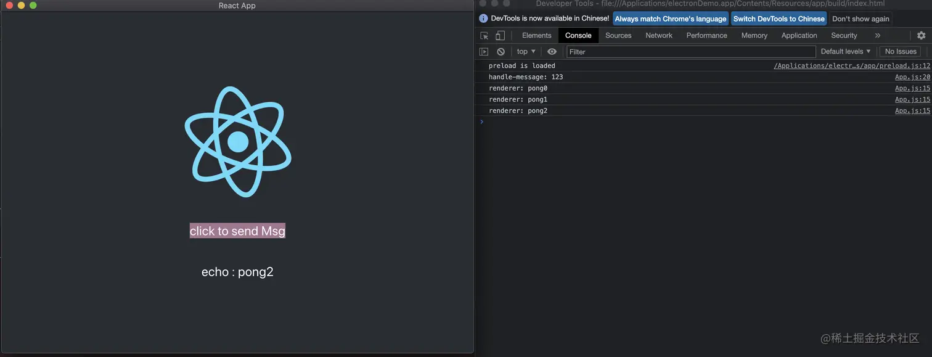Select 'renderer: pong0' log message
Image resolution: width=932 pixels, height=357 pixels.
(x=518, y=88)
